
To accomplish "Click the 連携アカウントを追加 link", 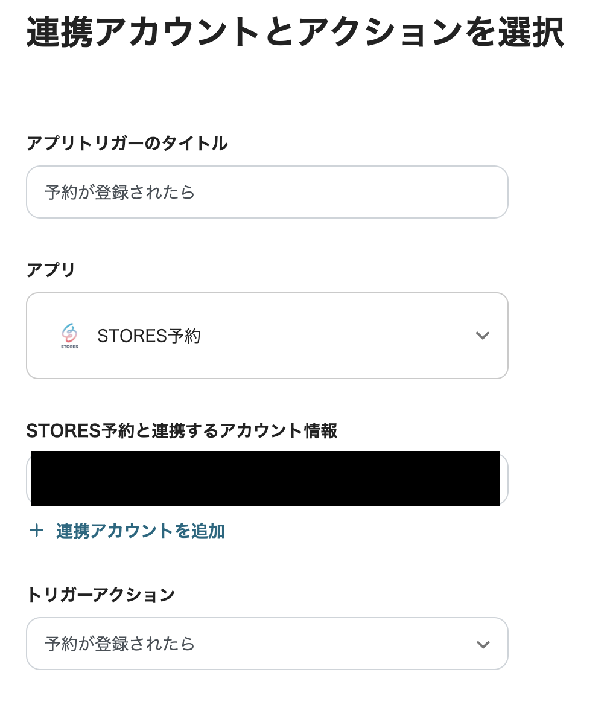I will 140,531.
